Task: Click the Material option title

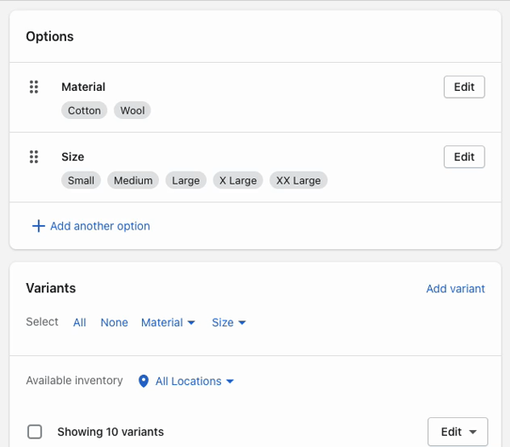Action: coord(83,87)
